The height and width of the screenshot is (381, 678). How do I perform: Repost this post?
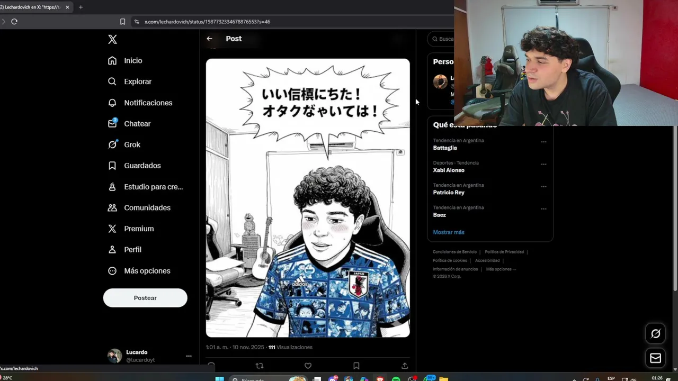pos(260,366)
